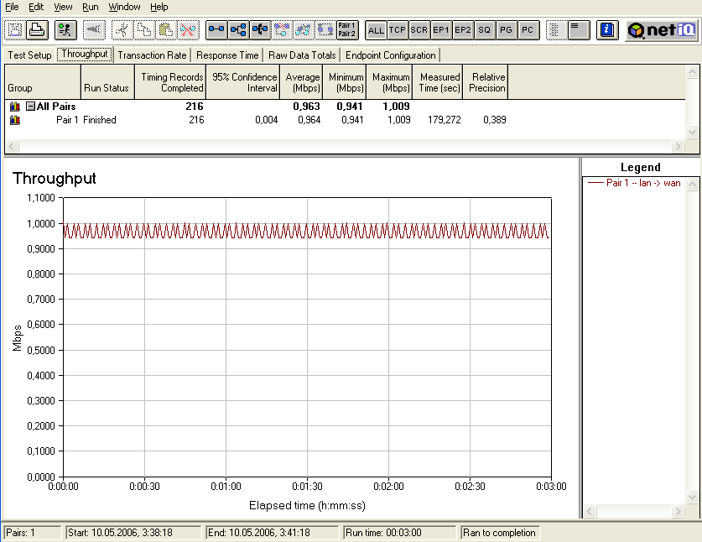702x542 pixels.
Task: Click the Add Pair toolbar icon
Action: click(x=216, y=30)
